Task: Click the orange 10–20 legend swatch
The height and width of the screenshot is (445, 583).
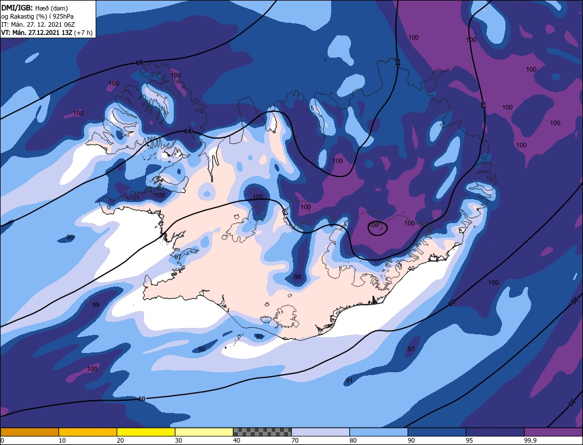Action: pos(88,432)
